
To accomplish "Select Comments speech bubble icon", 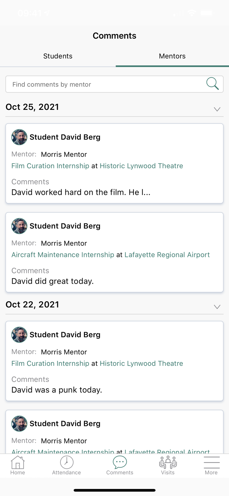I will 120,462.
